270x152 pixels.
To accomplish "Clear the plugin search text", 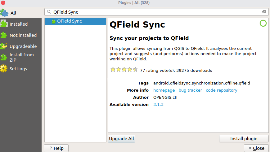I will coord(264,12).
